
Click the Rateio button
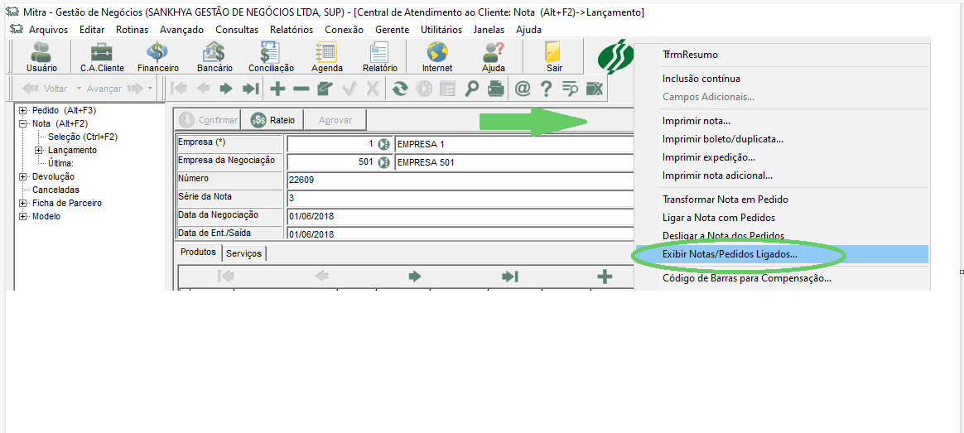click(272, 120)
